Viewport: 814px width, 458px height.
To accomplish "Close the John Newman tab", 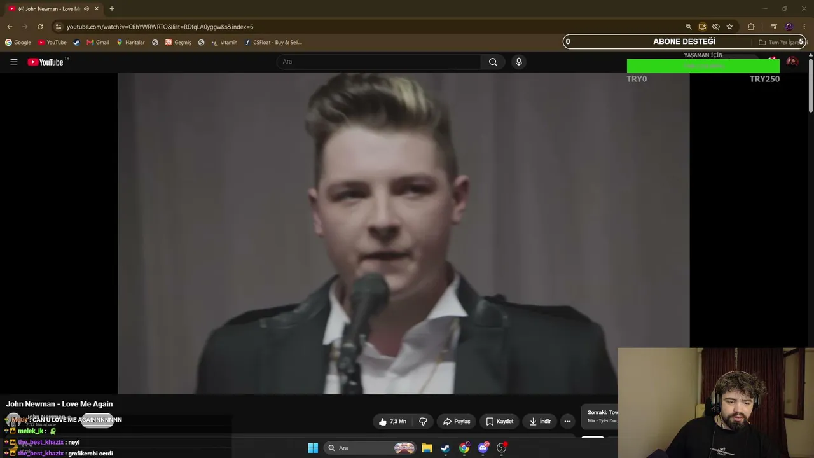I will 97,9.
